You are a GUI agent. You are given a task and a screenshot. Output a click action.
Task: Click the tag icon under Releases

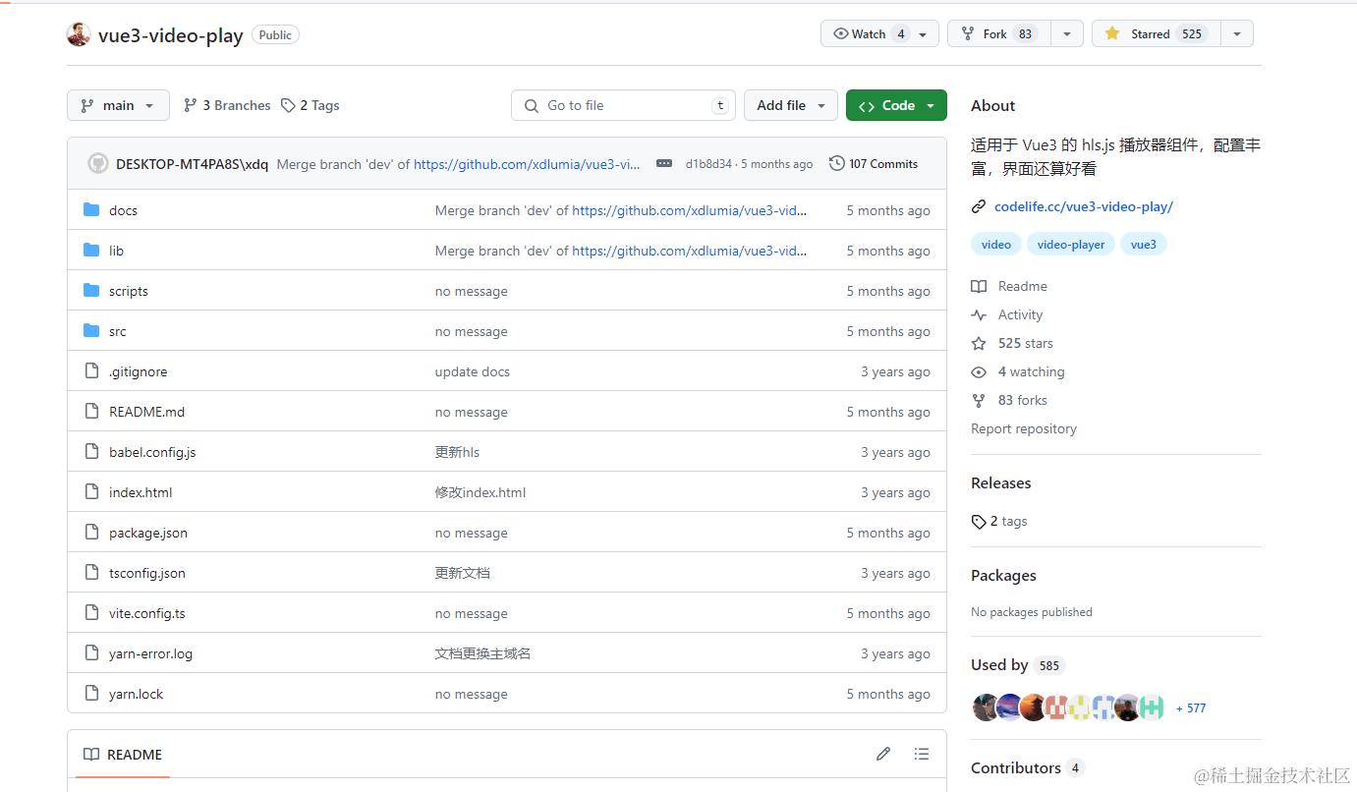pyautogui.click(x=979, y=521)
